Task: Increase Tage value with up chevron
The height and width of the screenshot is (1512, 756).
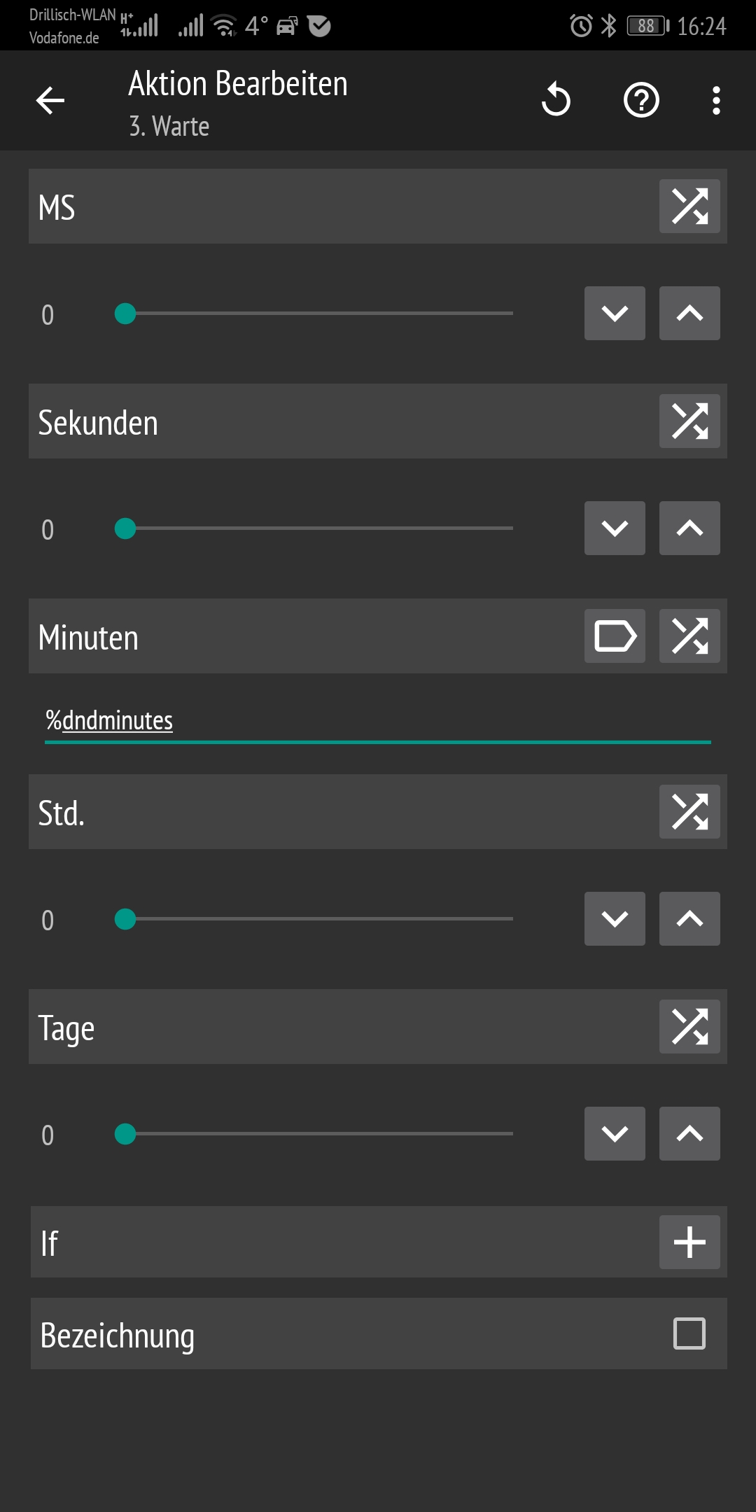Action: point(689,1134)
